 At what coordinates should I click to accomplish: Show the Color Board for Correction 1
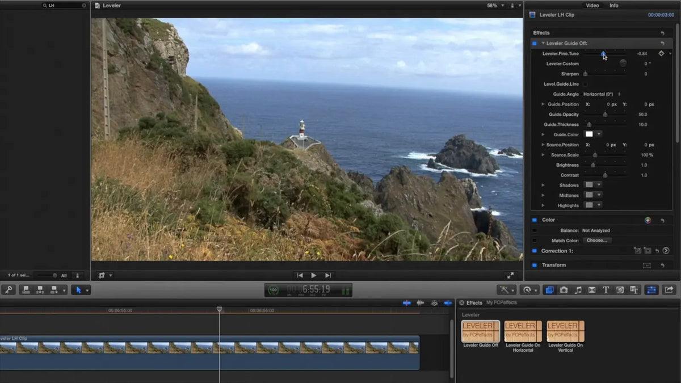pyautogui.click(x=666, y=251)
